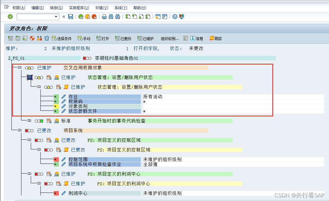Cancel with the red X icon
This screenshot has height=201, width=329.
click(x=94, y=17)
